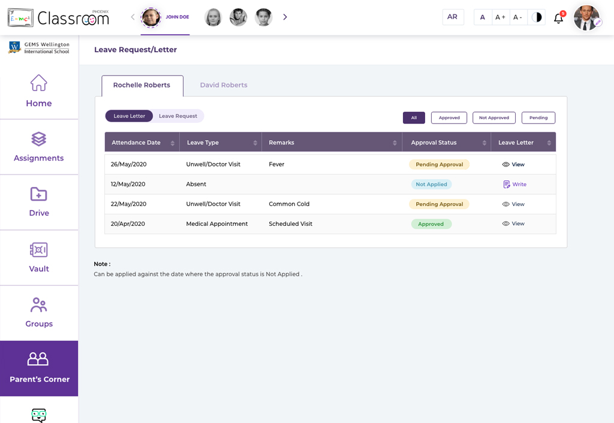The image size is (614, 423).
Task: Click the 22/May/2020 date cell
Action: pyautogui.click(x=128, y=204)
